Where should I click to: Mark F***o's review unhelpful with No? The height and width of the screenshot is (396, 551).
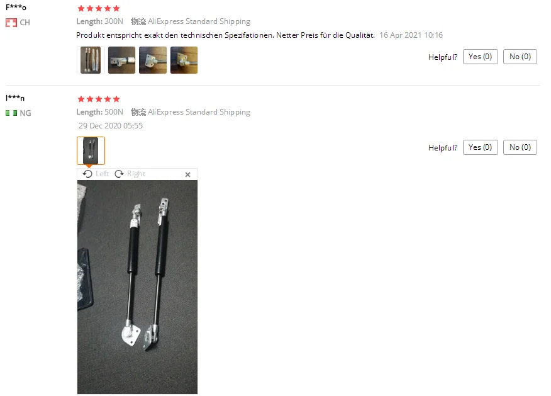coord(520,57)
